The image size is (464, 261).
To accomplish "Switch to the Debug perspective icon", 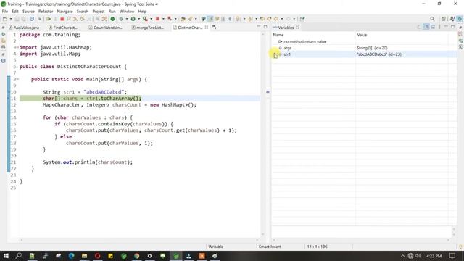I will tap(460, 19).
